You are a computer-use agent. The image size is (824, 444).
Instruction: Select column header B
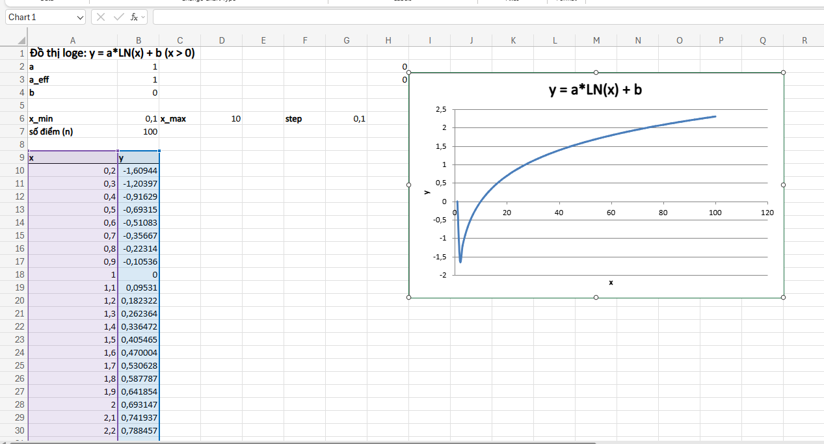point(139,40)
